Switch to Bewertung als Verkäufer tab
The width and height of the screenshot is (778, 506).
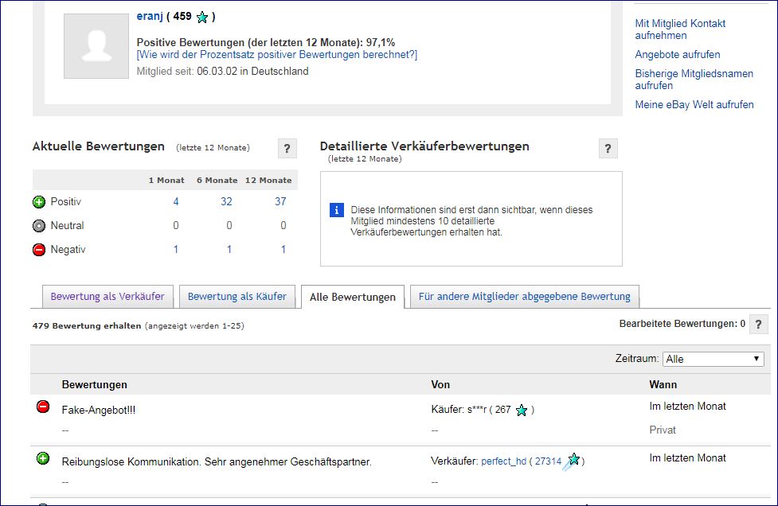[108, 297]
